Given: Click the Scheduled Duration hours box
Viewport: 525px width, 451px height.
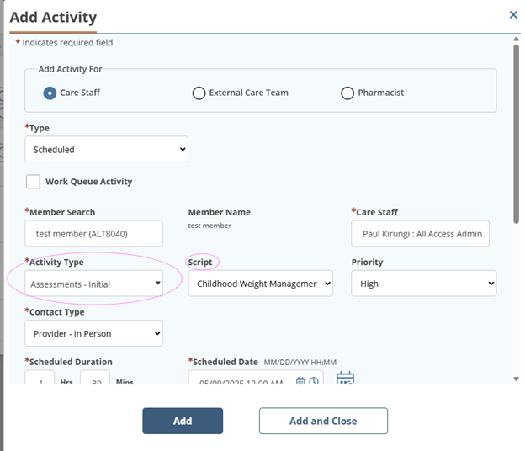Looking at the screenshot, I should click(40, 379).
